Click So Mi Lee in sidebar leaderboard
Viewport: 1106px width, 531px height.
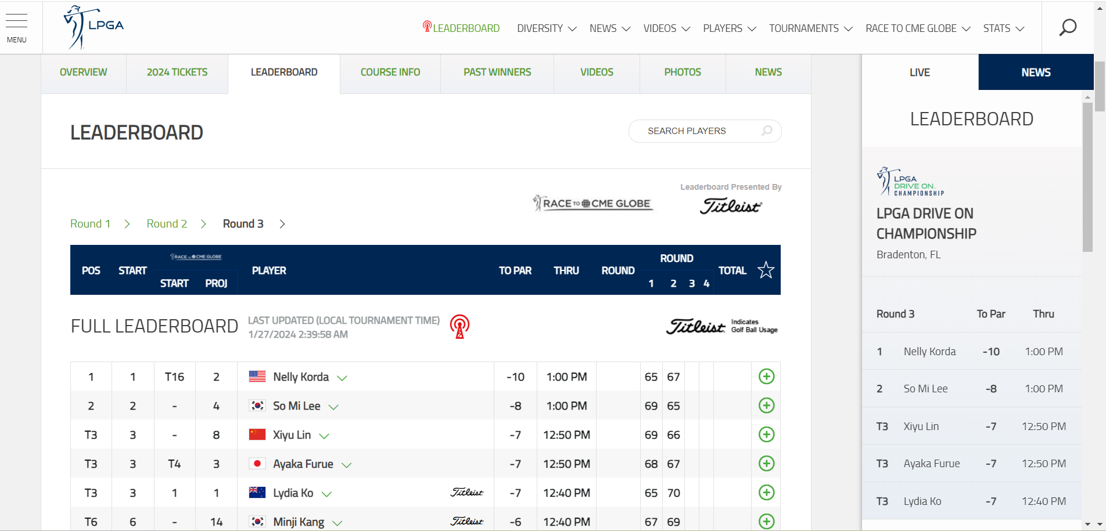[x=925, y=389]
